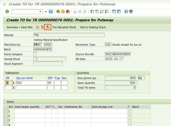171x126 pixels.
Task: Click the Movement Type field 101
Action: (108, 45)
